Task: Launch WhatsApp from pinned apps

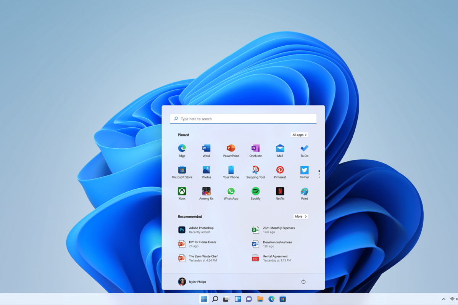Action: [x=231, y=193]
